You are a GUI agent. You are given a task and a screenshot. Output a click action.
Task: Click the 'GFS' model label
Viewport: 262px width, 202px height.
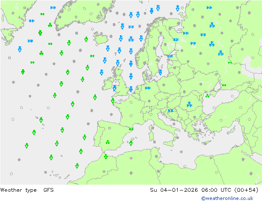coord(48,190)
